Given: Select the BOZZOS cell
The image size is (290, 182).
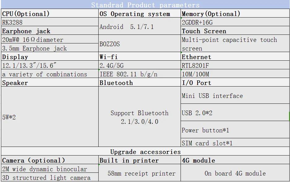Looking at the screenshot, I should 140,43.
